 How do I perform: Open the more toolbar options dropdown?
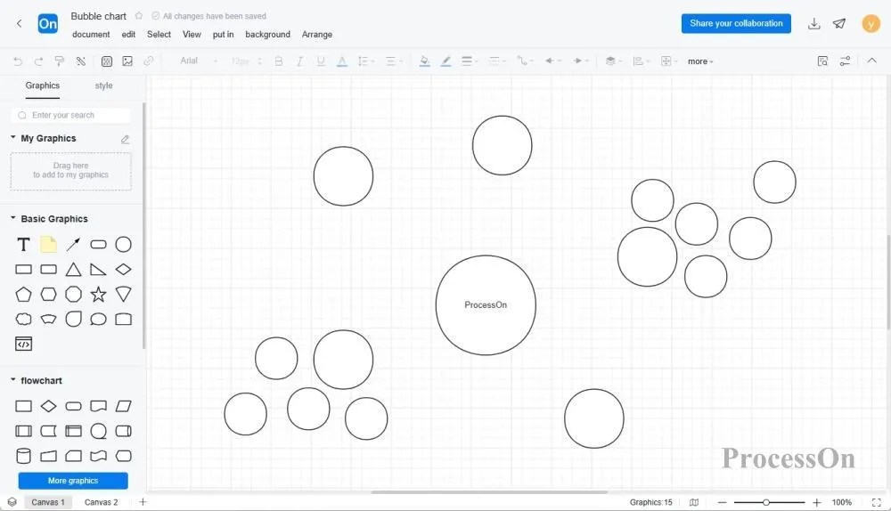click(x=700, y=61)
